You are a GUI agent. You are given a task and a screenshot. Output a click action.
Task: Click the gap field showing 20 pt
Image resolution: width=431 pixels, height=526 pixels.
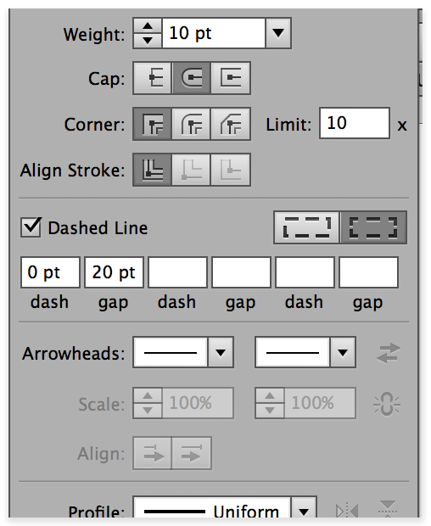pos(114,272)
